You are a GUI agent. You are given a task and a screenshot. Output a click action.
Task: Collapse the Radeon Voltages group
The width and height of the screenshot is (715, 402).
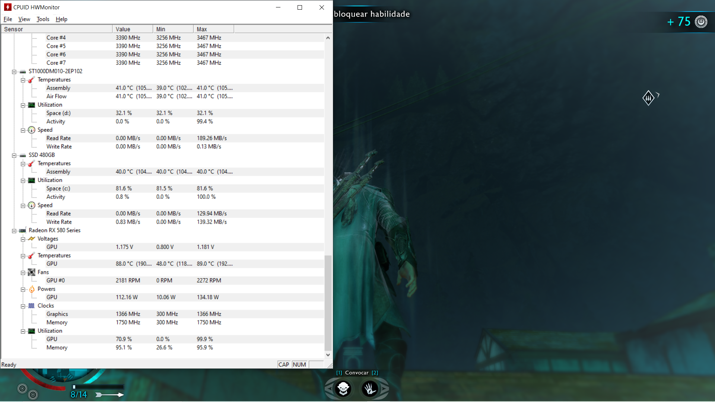[x=23, y=239]
